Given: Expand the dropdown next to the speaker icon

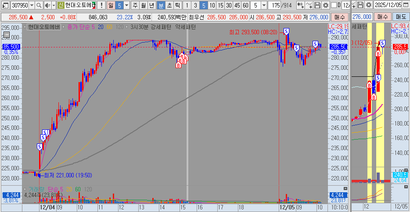Looking at the screenshot, I should [x=54, y=5].
